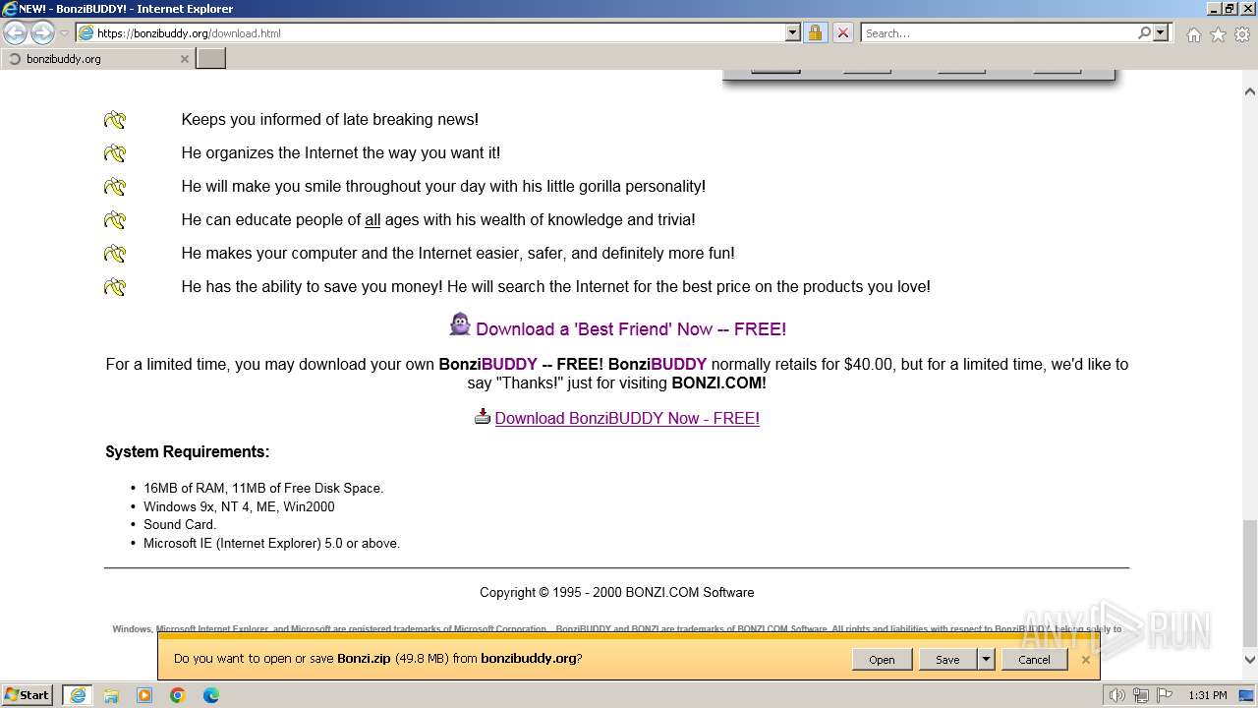Click banana bullet beside educate people line
1258x708 pixels.
click(115, 220)
